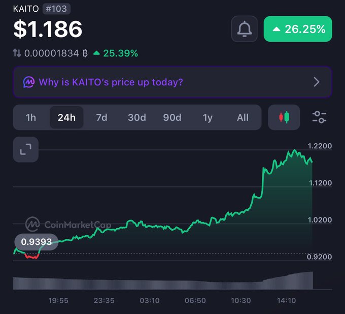Show the 90d price range

[172, 117]
